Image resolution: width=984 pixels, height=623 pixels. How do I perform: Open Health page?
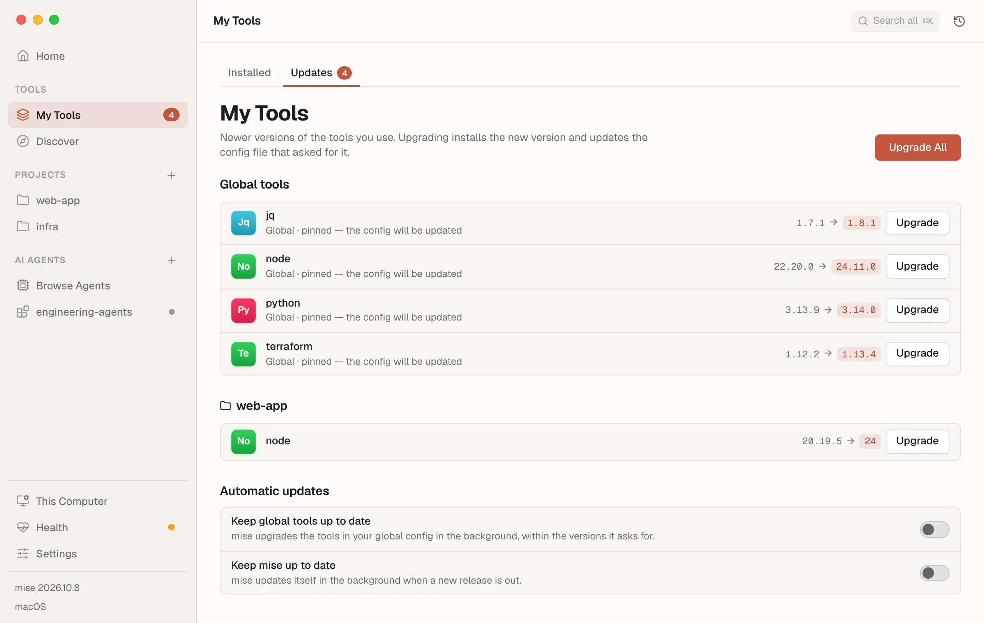98,527
